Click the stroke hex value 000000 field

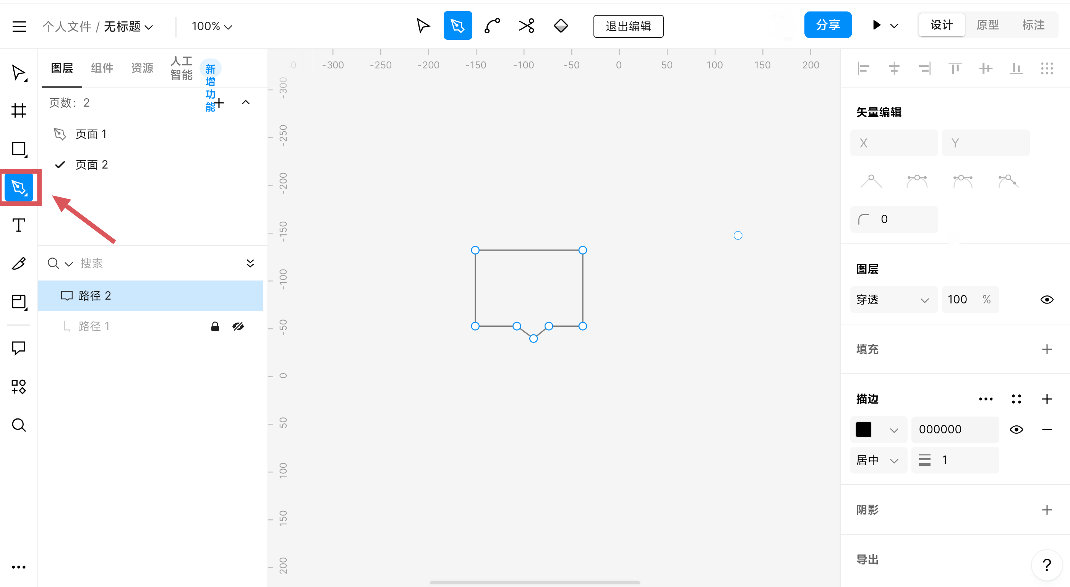[955, 430]
